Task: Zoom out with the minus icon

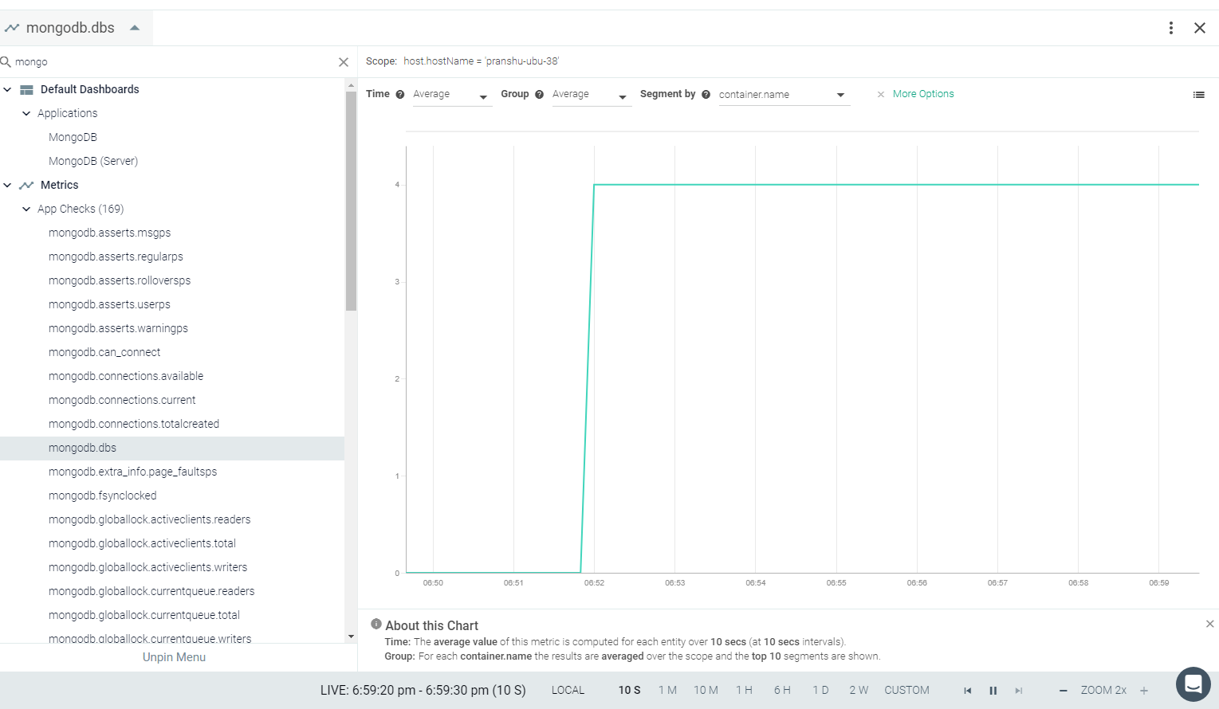Action: (1063, 691)
